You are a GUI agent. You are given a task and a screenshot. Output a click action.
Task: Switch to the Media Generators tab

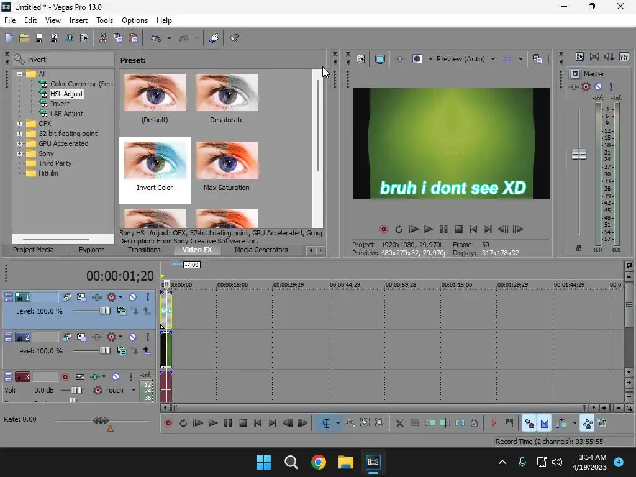tap(261, 250)
